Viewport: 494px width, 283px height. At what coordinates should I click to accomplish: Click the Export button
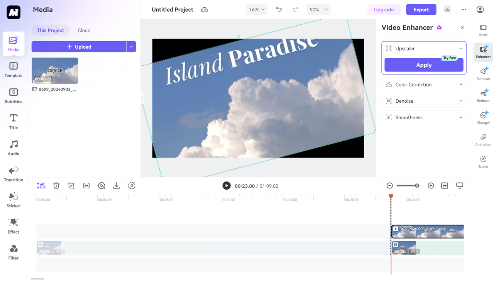(421, 9)
